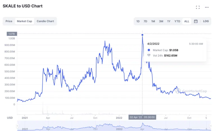
Task: Choose the 1M time range
Action: (153, 21)
